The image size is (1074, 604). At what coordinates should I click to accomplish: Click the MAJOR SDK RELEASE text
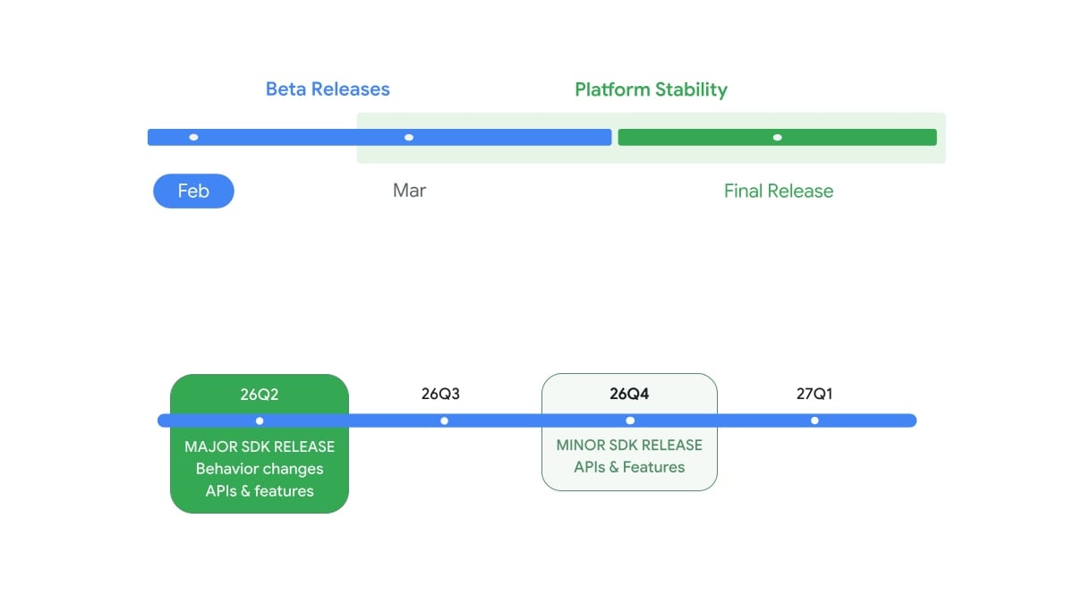(x=260, y=447)
